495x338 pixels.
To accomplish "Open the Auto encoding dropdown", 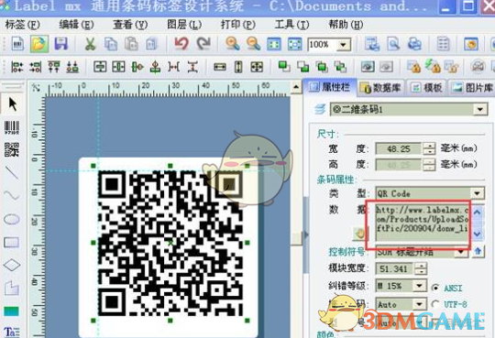I will 420,304.
